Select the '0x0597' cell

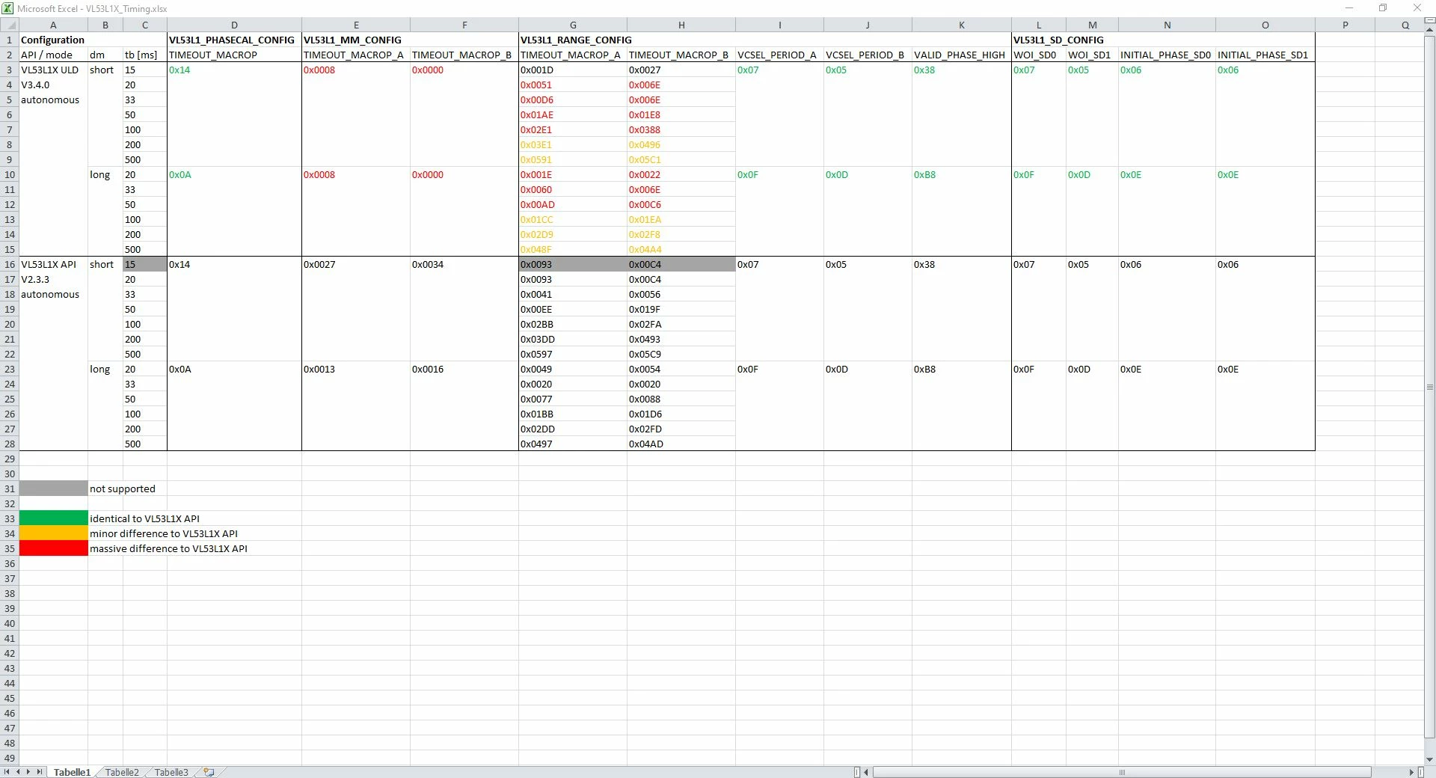pyautogui.click(x=573, y=354)
